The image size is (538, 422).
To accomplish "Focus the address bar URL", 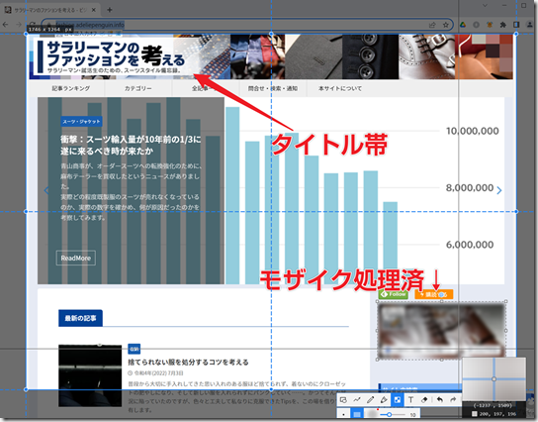I will tap(90, 25).
